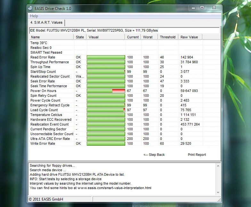The width and height of the screenshot is (251, 207).
Task: Click the Worst column header
Action: point(150,37)
